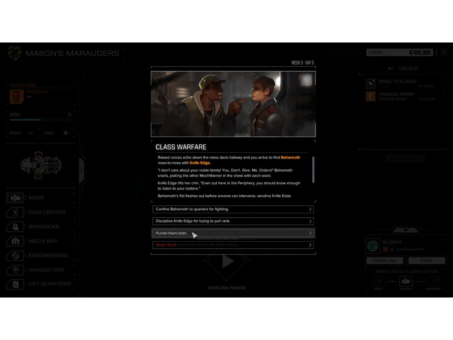Go to the MECH BAY menu entry
453x340 pixels.
(43, 241)
